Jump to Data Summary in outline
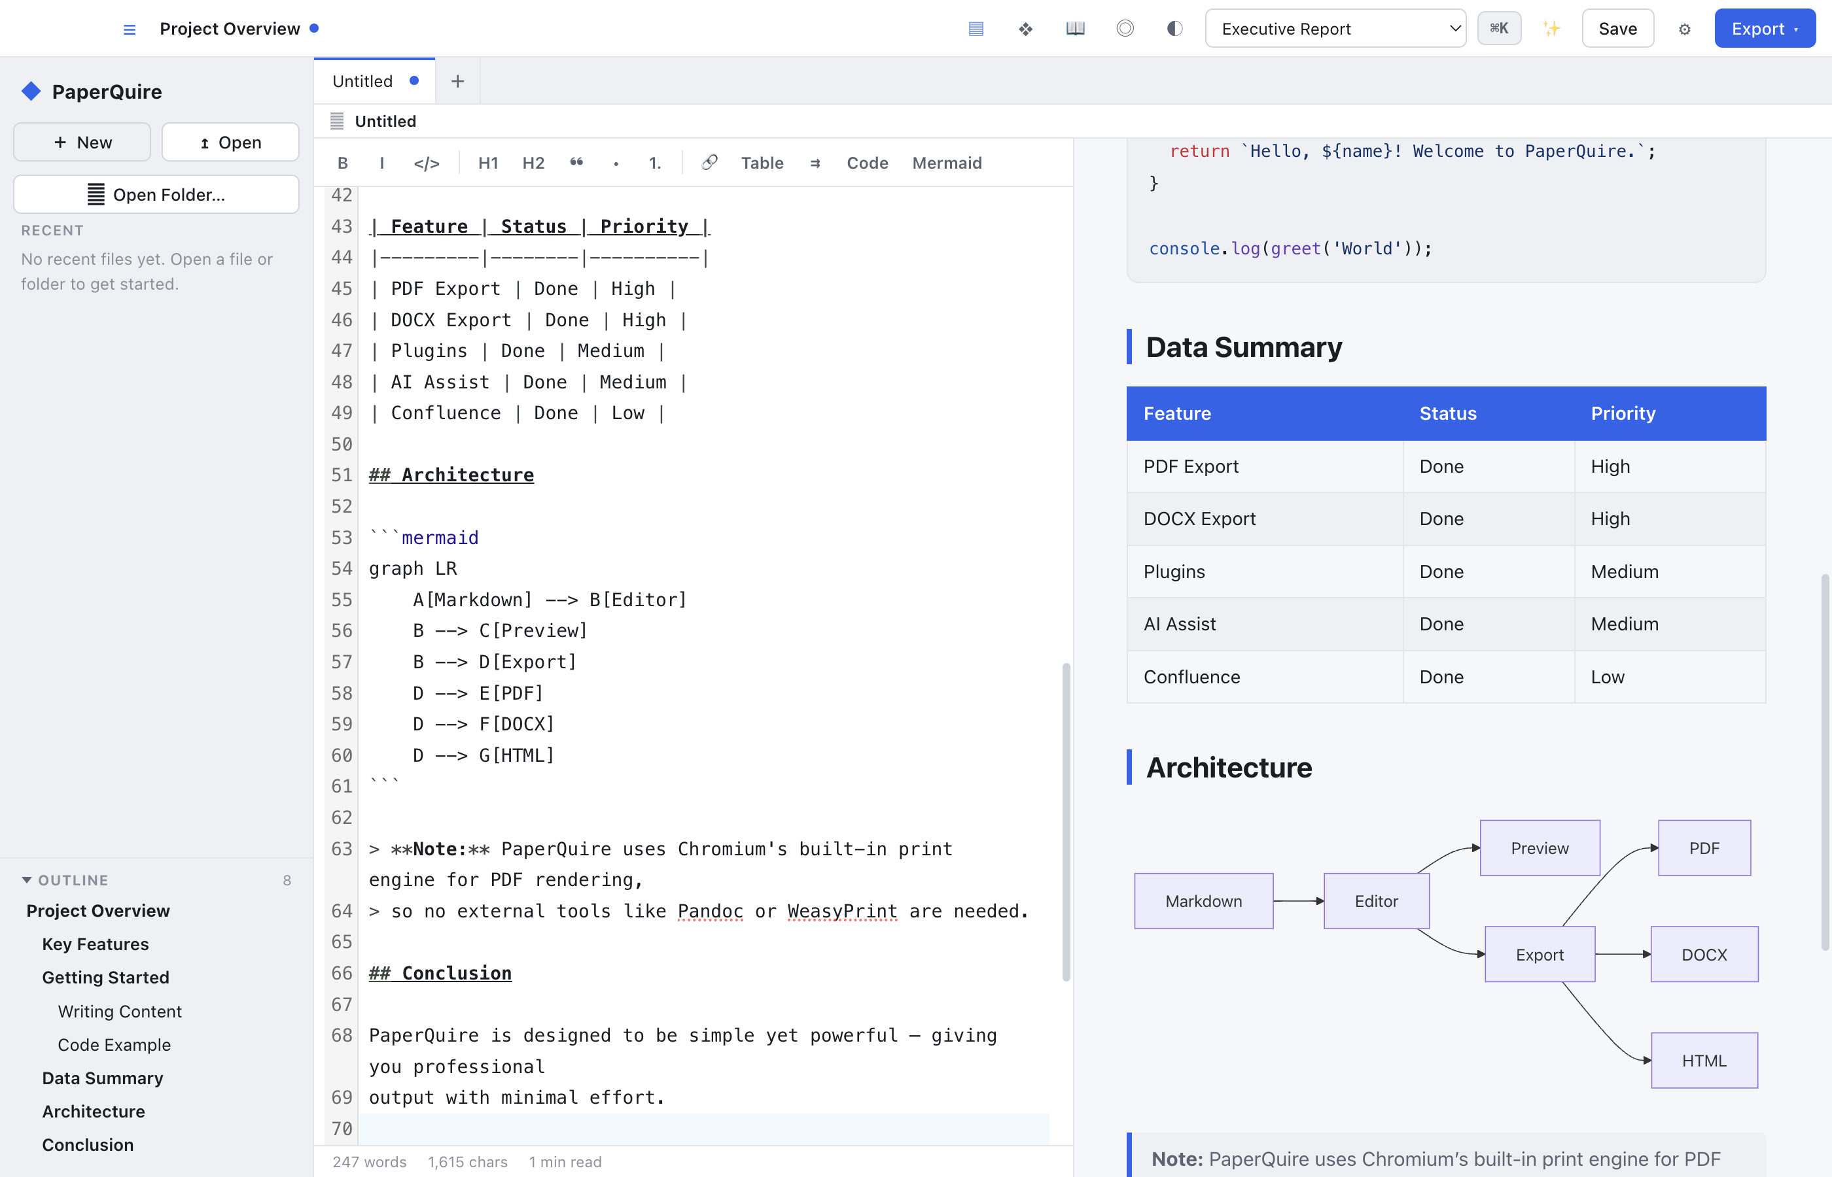 tap(103, 1078)
